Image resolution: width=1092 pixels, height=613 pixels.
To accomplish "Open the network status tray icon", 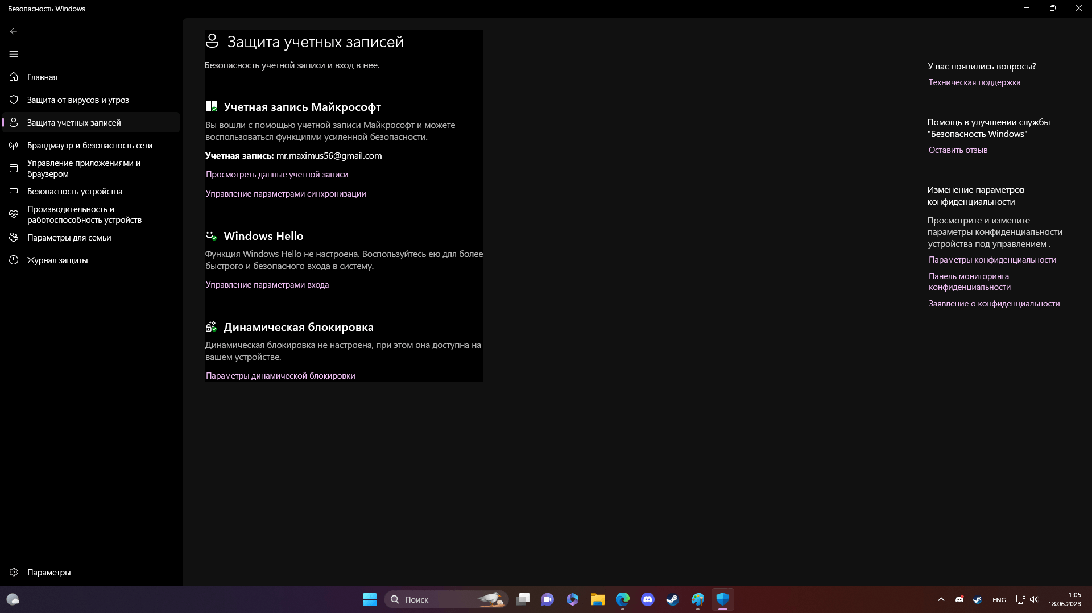I will click(1020, 599).
